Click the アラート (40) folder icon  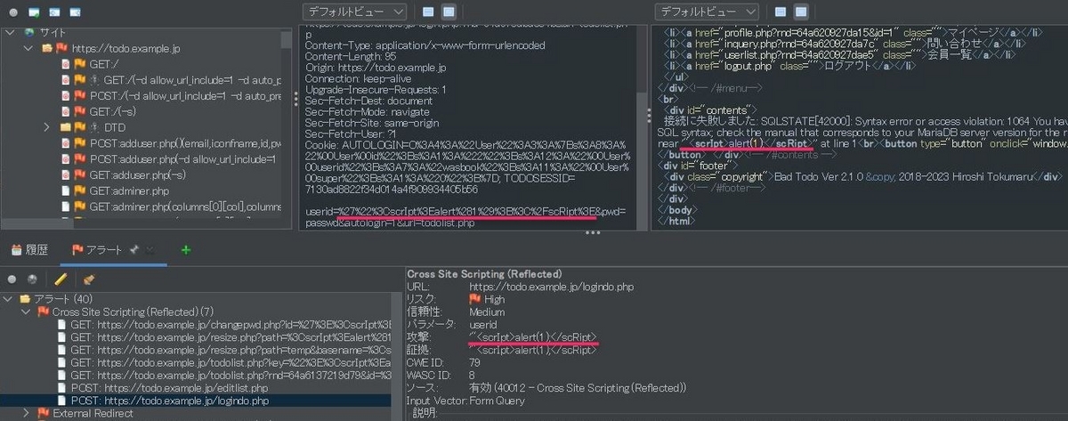(x=26, y=298)
